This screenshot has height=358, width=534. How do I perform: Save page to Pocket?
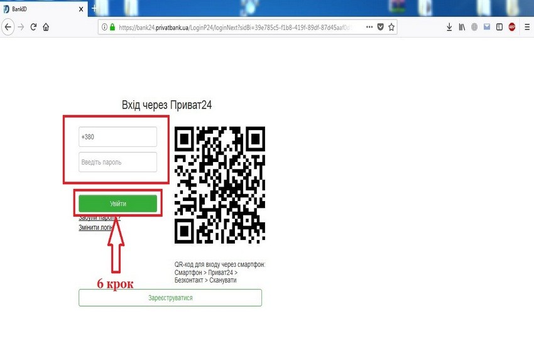(381, 27)
